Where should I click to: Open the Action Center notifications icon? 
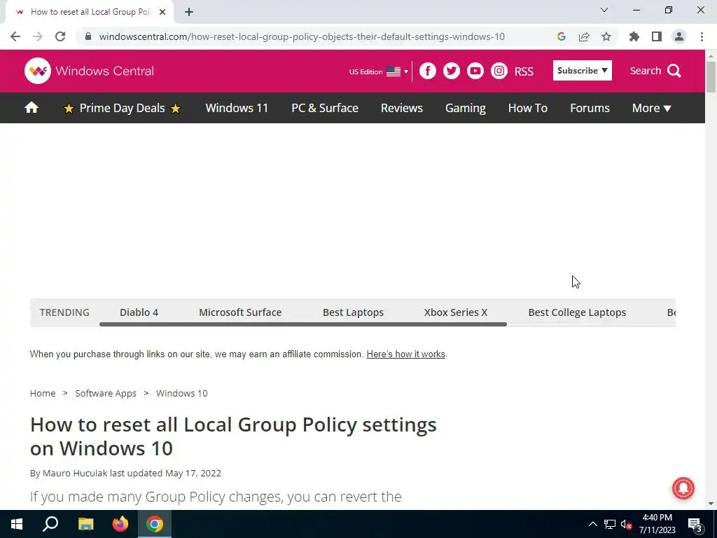pos(695,525)
